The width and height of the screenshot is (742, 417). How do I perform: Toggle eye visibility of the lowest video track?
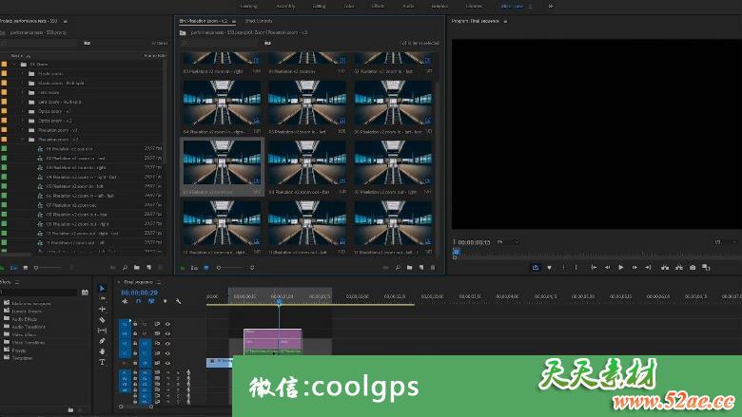[x=167, y=363]
